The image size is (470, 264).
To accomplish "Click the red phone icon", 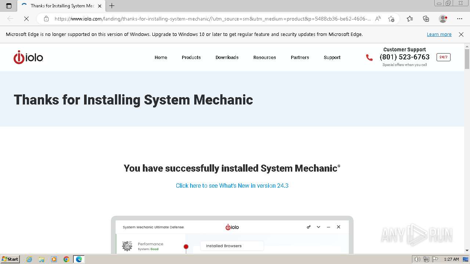I will click(369, 58).
